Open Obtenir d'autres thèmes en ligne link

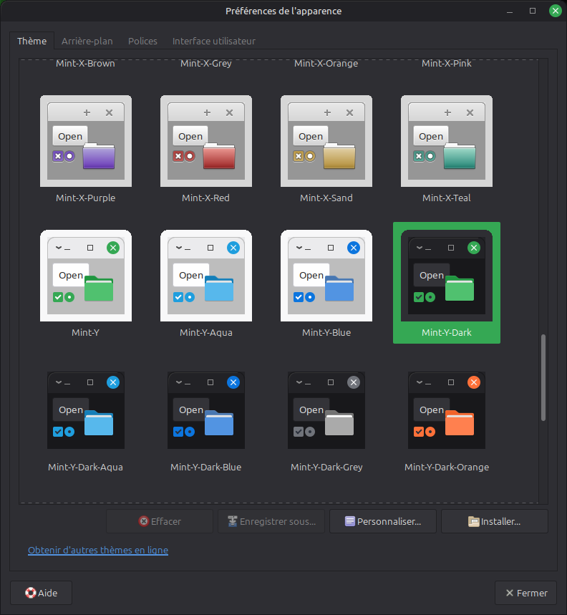point(98,551)
